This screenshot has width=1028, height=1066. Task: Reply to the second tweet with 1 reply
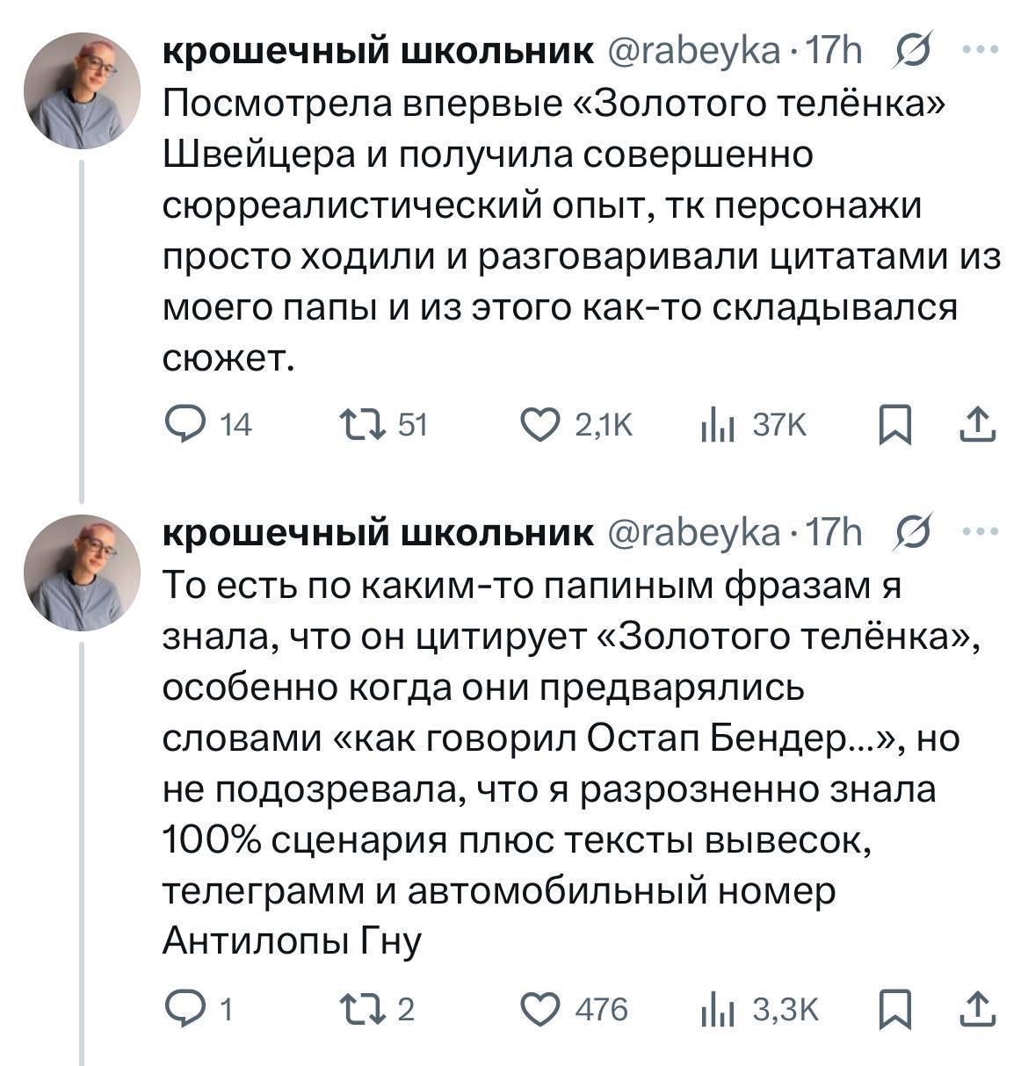point(184,1010)
